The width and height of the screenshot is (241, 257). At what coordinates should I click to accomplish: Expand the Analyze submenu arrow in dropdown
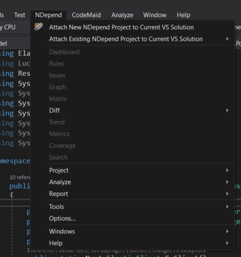click(x=227, y=182)
